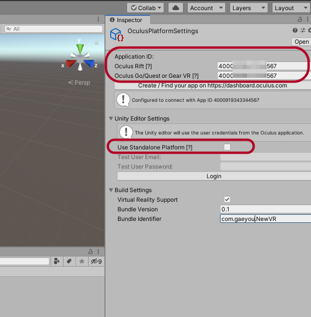The width and height of the screenshot is (311, 317).
Task: Click the Bundle Version field
Action: coord(265,209)
